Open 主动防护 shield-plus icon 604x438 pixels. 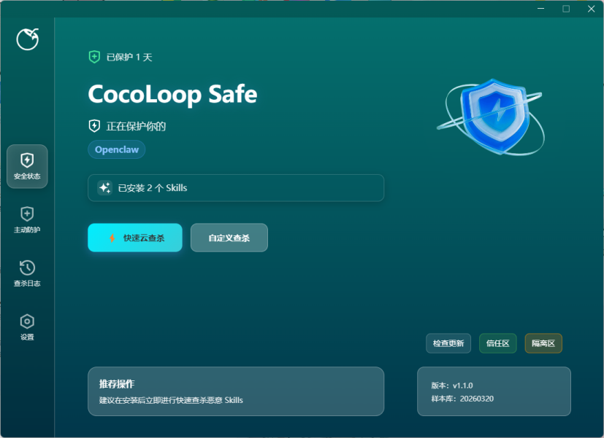coord(27,214)
